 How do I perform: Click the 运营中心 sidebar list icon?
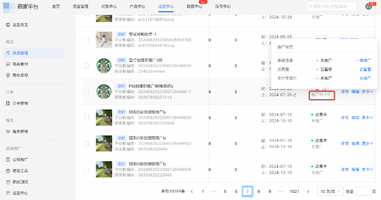pos(8,193)
